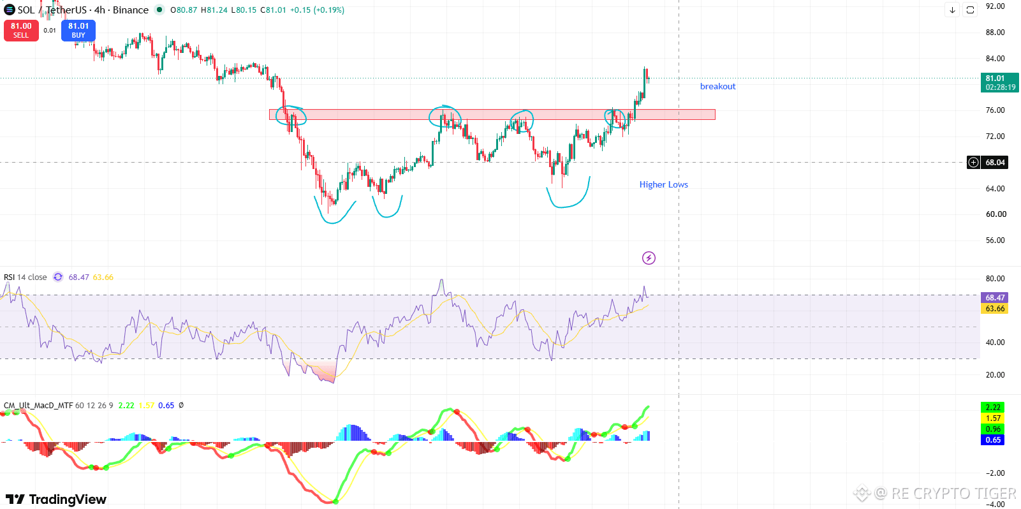
Task: Select the "breakout" text annotation
Action: [x=717, y=86]
